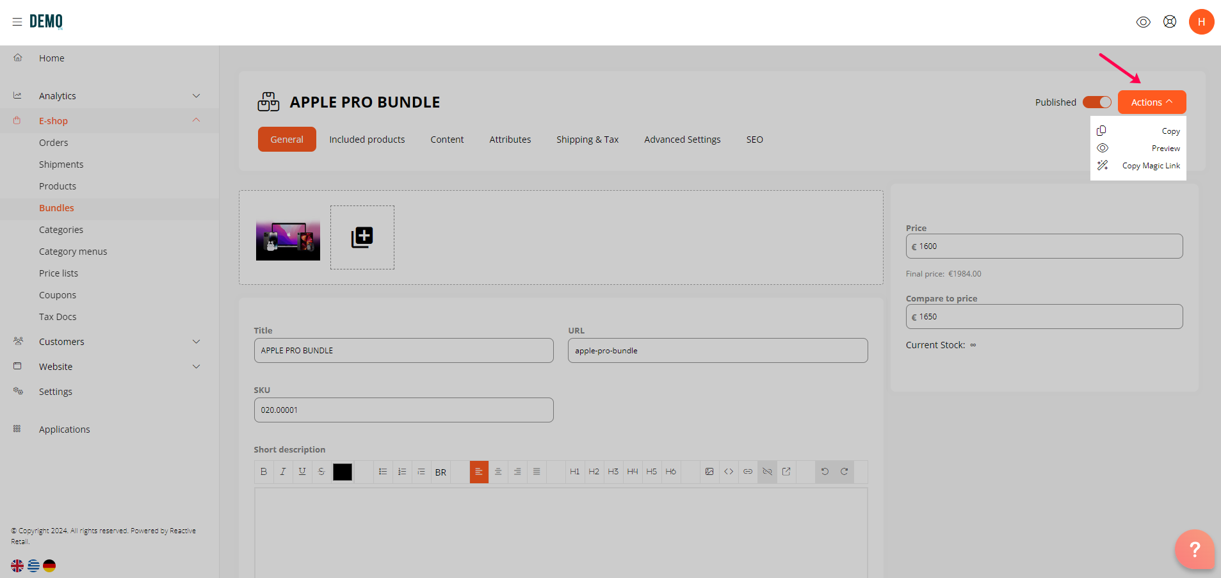1221x578 pixels.
Task: Close the Actions dropdown button
Action: [1152, 102]
